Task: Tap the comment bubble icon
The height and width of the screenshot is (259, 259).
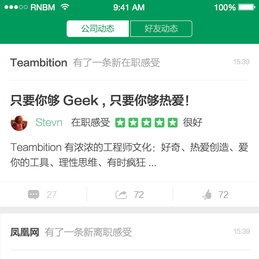Action: click(34, 194)
